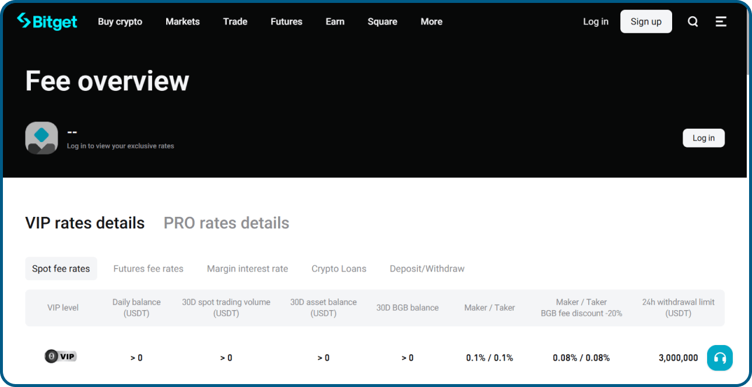Click the user avatar placeholder image
This screenshot has width=752, height=387.
click(x=41, y=138)
